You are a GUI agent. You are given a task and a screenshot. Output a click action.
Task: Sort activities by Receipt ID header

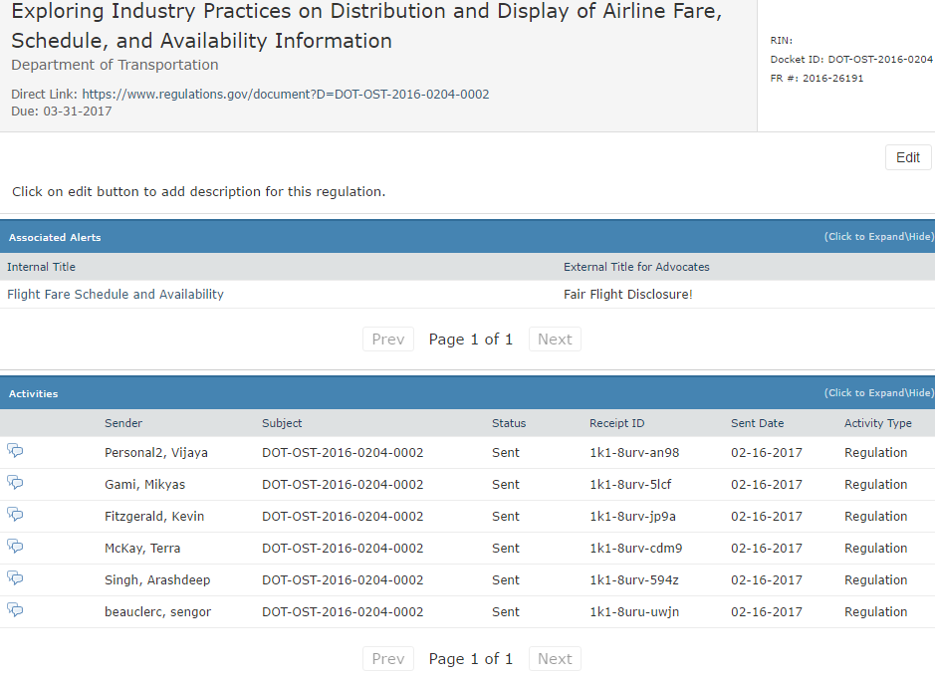[x=616, y=423]
